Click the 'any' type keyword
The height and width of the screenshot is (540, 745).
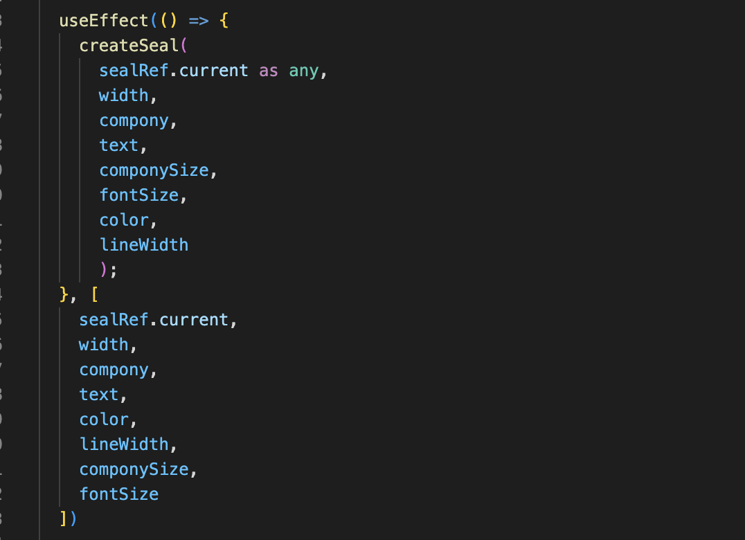tap(303, 71)
